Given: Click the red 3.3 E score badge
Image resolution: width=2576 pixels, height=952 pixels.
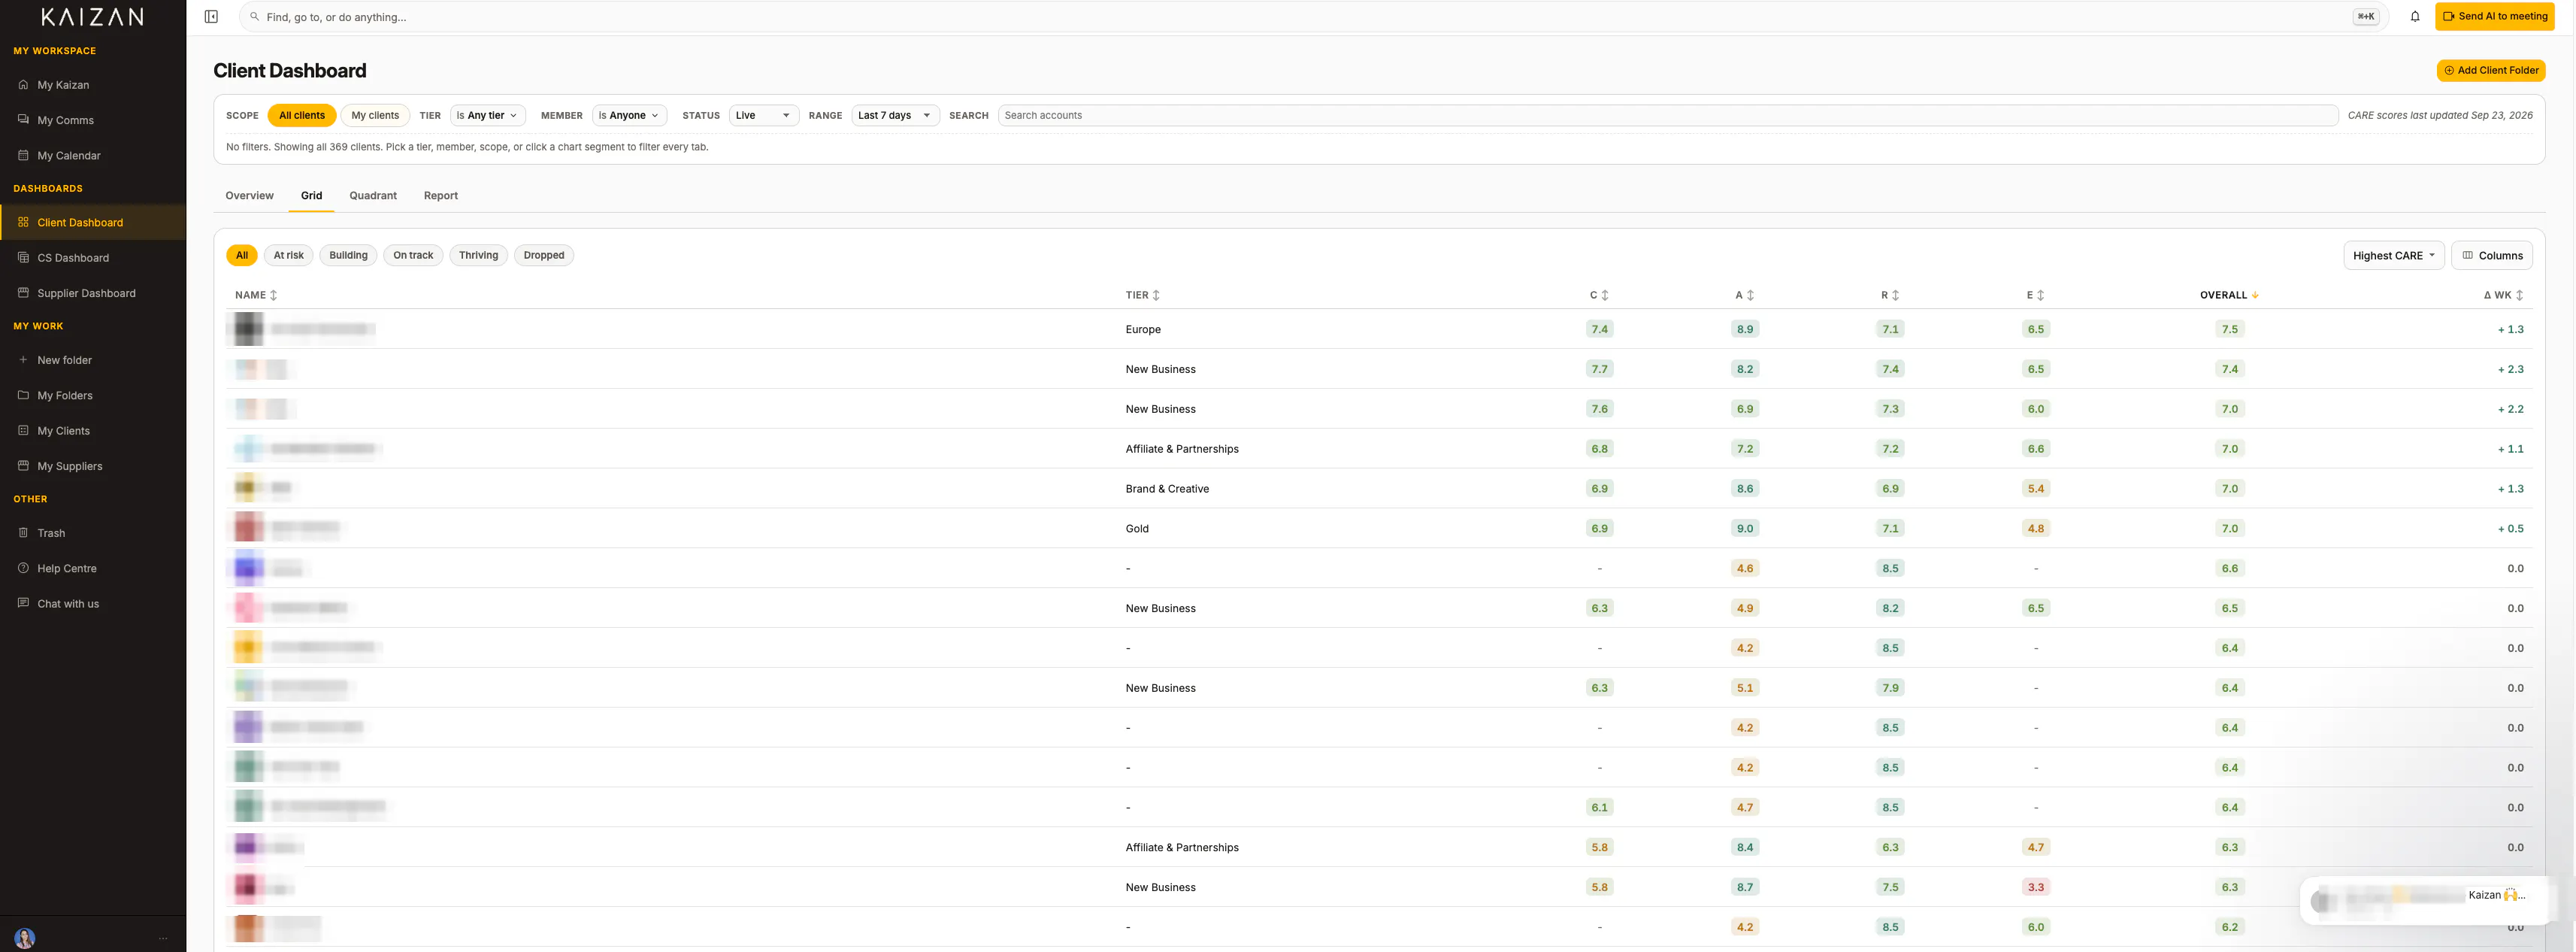Looking at the screenshot, I should coord(2035,887).
